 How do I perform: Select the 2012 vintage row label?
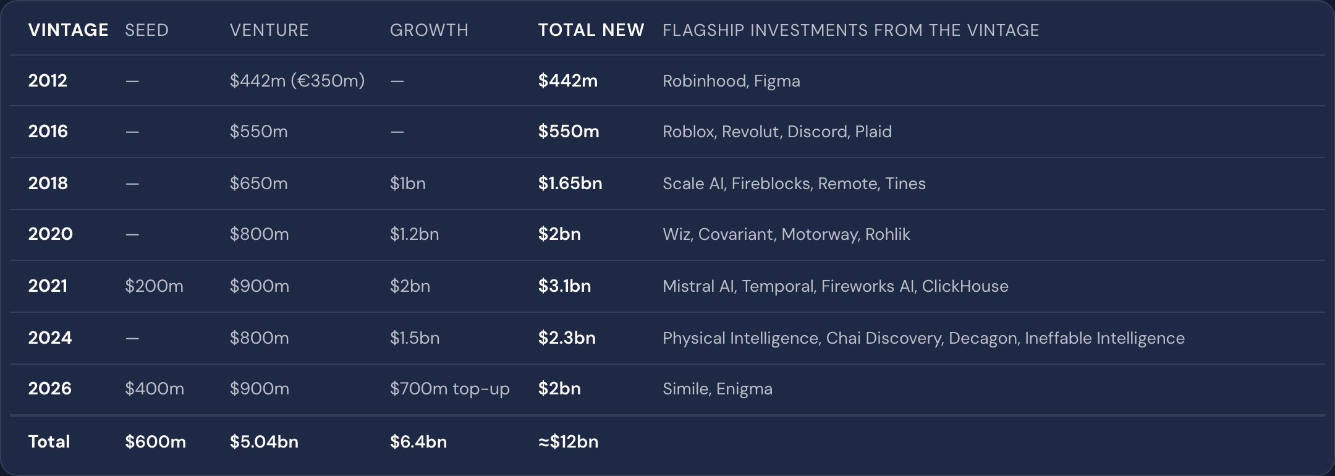[48, 80]
